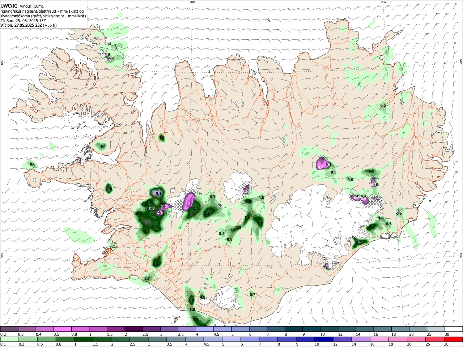Image resolution: width=463 pixels, height=347 pixels.
Task: Pick the light violet 14 swatch in the bottom legend row
Action: pos(361,339)
